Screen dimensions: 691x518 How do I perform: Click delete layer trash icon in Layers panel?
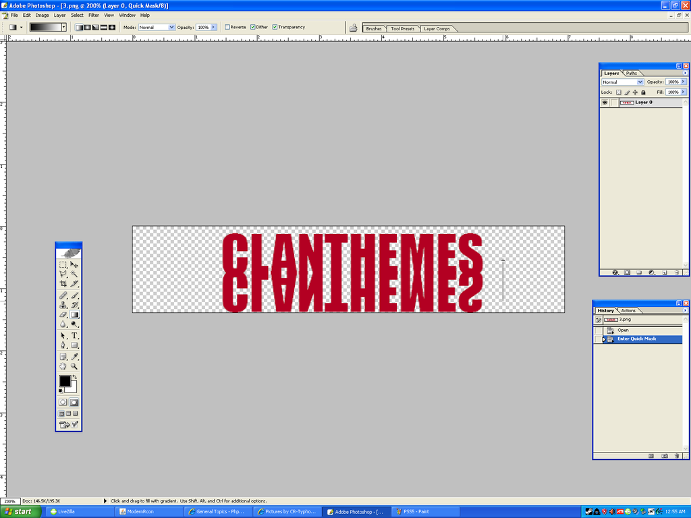tap(677, 272)
